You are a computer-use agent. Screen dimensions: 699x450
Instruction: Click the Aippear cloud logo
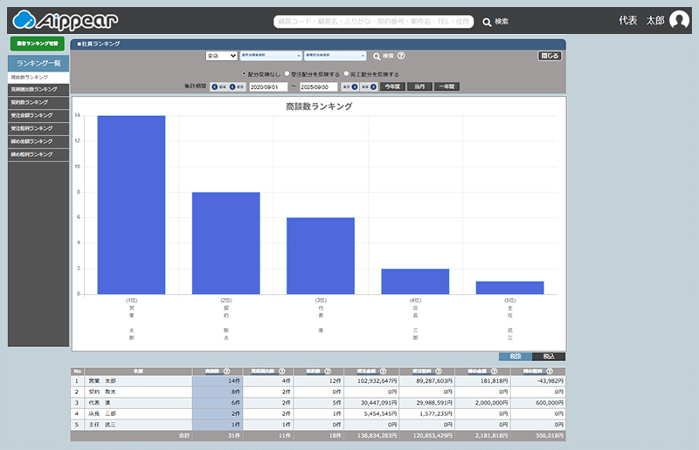coord(66,20)
